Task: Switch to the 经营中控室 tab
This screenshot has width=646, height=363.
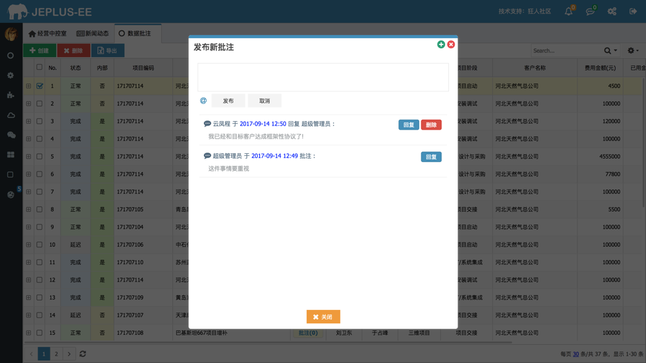Action: (x=47, y=34)
